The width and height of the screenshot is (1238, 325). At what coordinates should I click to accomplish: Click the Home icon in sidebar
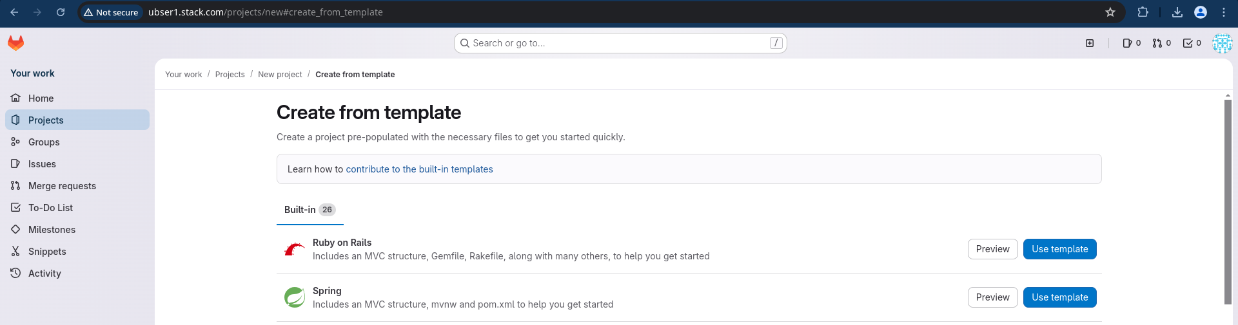click(15, 98)
